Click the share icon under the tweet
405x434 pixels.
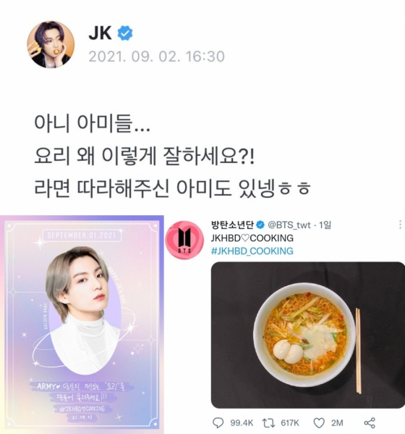370,423
